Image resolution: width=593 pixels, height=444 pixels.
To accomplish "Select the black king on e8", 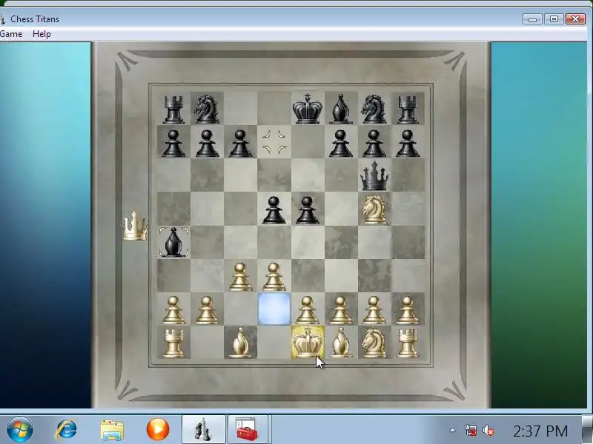I will coord(307,108).
